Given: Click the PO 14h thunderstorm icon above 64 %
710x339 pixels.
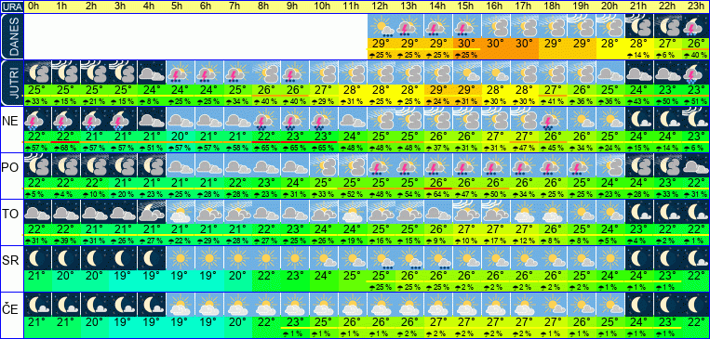Looking at the screenshot, I should pyautogui.click(x=438, y=165).
